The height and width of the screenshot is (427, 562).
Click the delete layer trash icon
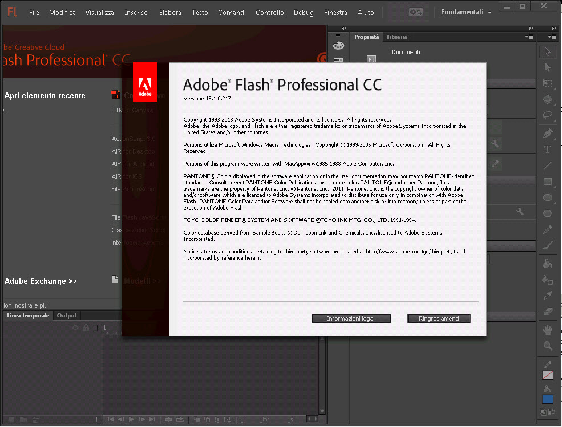35,420
